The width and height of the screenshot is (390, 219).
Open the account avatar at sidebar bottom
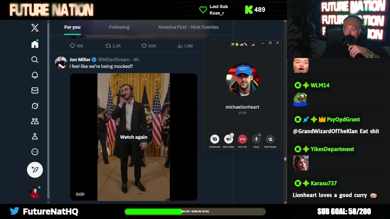pos(35,192)
